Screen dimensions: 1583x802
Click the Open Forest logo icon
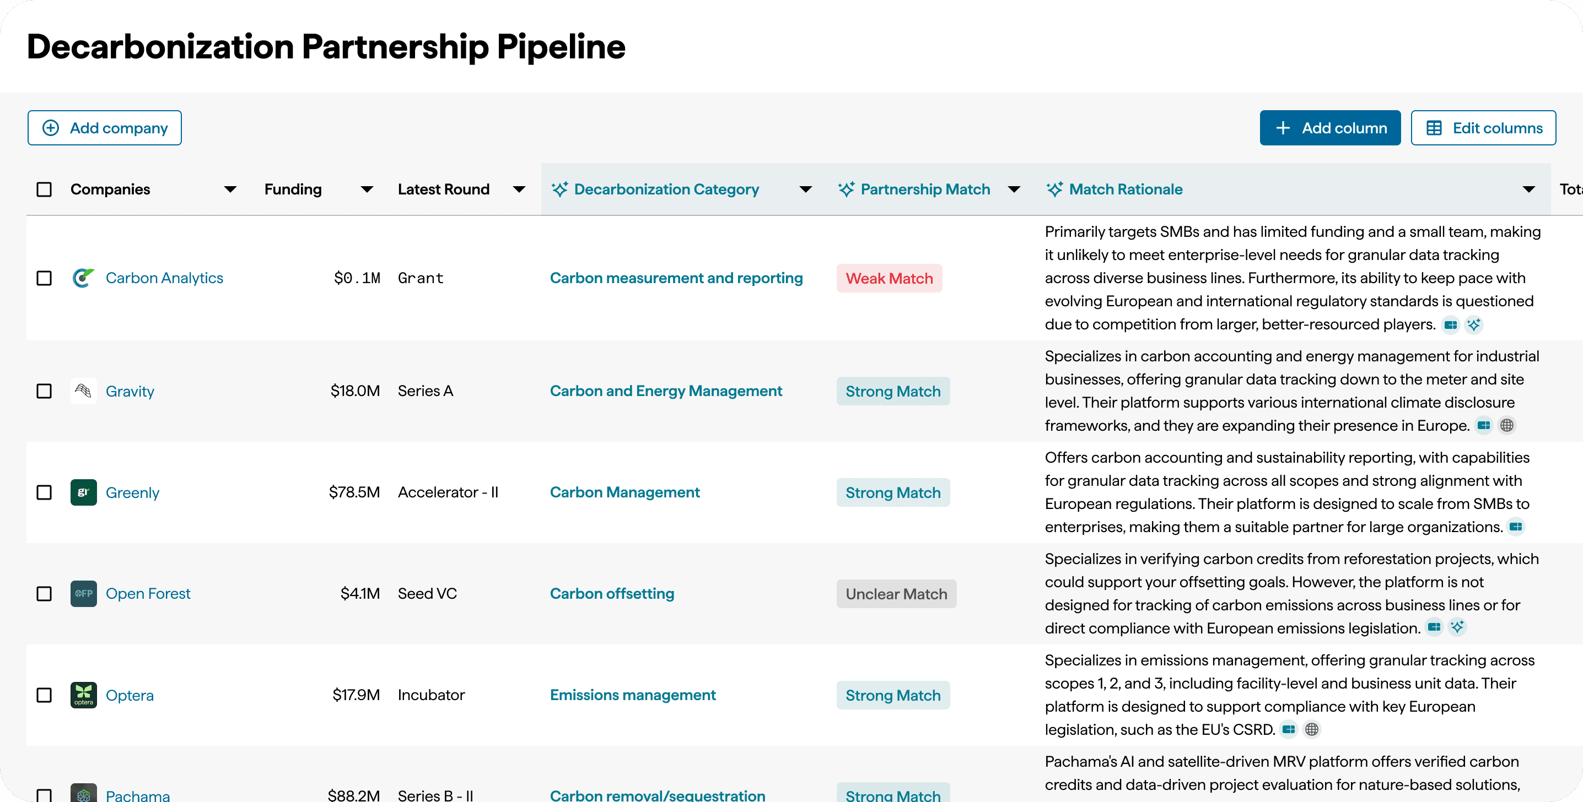click(x=84, y=594)
